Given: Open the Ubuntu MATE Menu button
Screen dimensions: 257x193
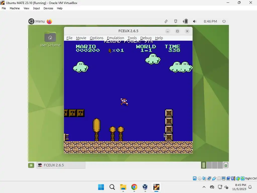Looking at the screenshot, I should coord(37,21).
